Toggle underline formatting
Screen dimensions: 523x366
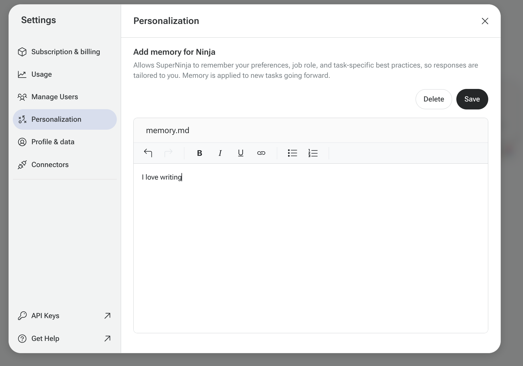click(241, 153)
